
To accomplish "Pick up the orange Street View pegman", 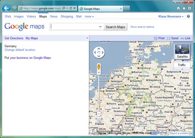I will [x=99, y=67].
